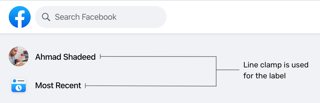Open the Most Recent feed icon
Screen dimensions: 320x103
19,85
